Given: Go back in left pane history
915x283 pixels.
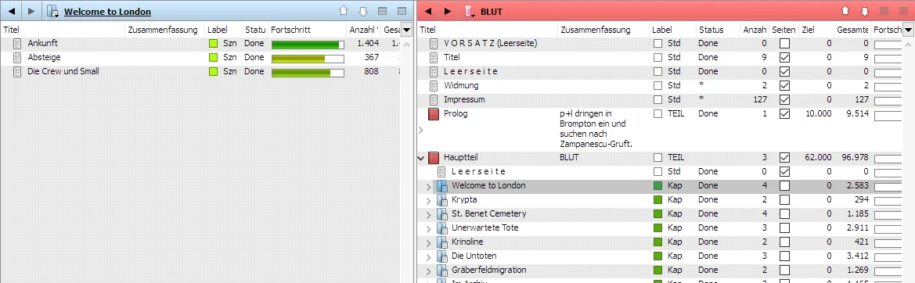Looking at the screenshot, I should click(12, 11).
